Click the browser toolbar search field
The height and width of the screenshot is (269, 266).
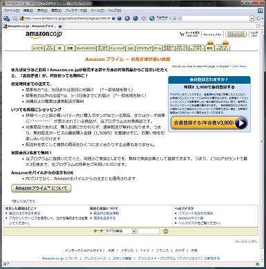pos(216,18)
